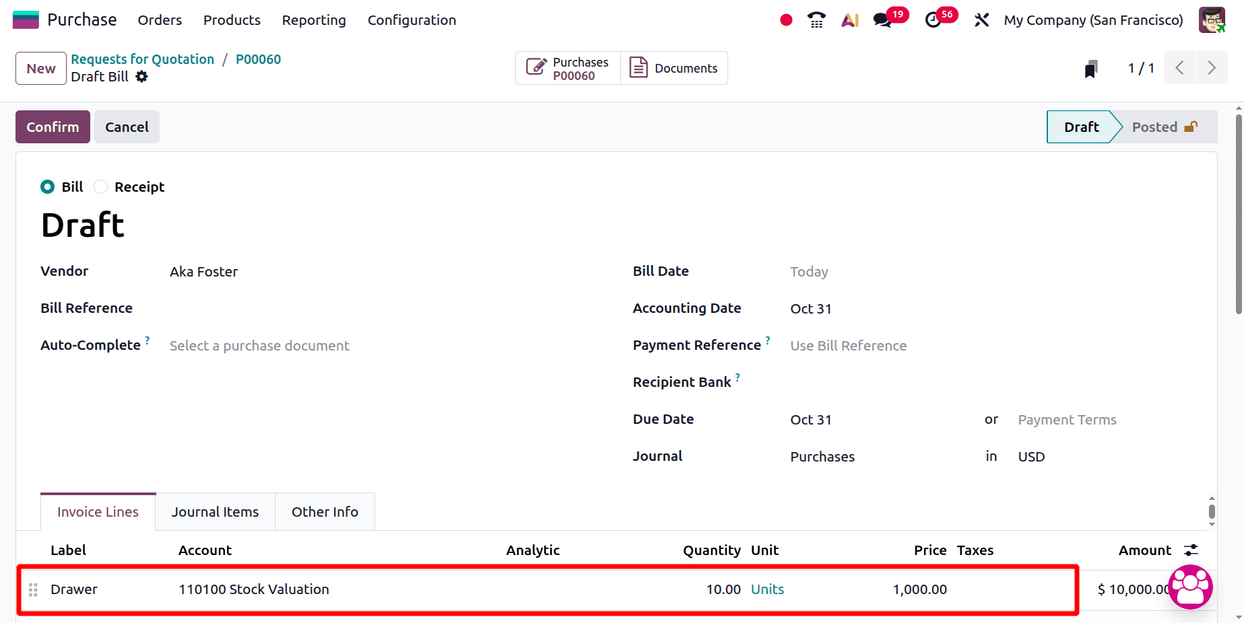Screen dimensions: 1244x623
Task: View activities via the clock icon showing 56
Action: (x=934, y=20)
